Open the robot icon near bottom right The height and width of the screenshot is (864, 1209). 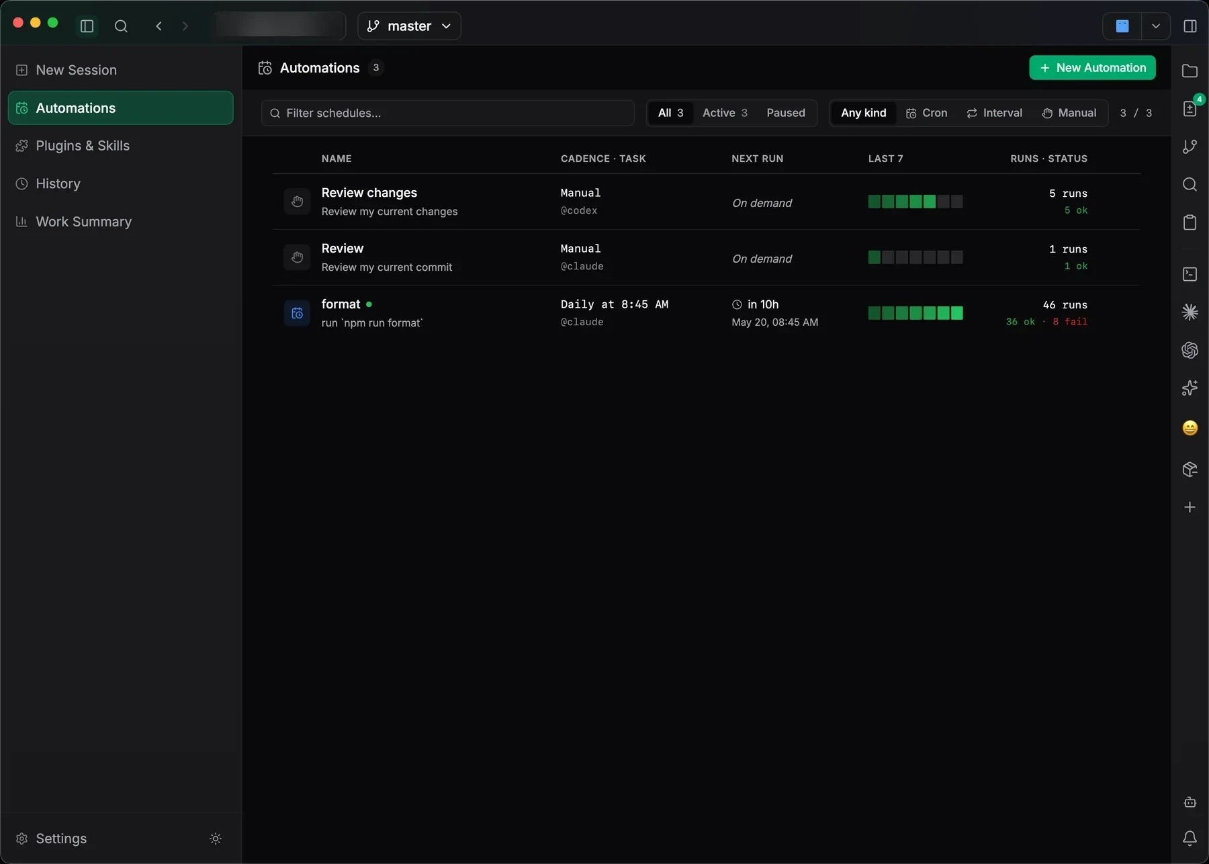click(x=1190, y=802)
